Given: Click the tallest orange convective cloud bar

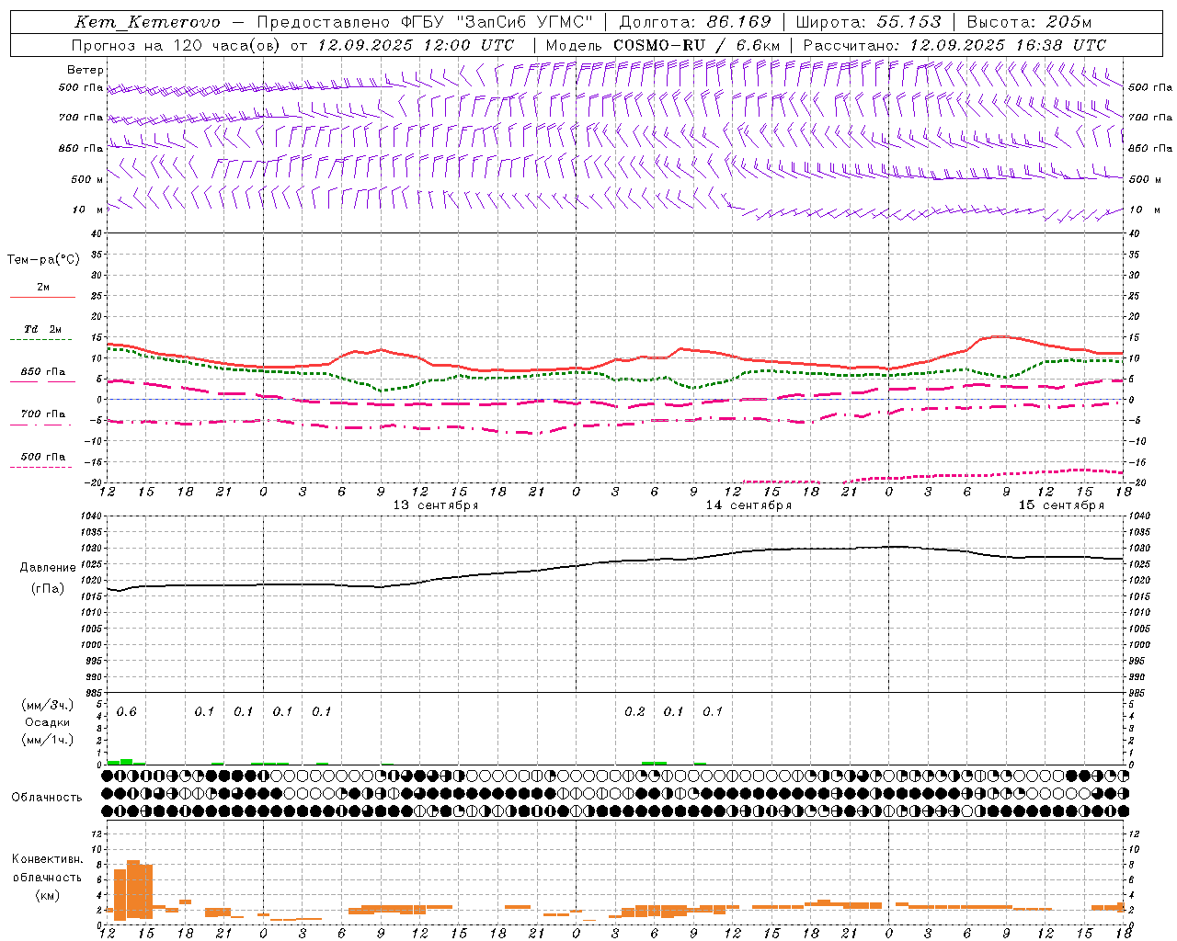Looking at the screenshot, I should point(133,890).
